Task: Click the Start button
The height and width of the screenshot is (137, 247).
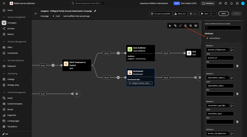Action: pyautogui.click(x=205, y=14)
